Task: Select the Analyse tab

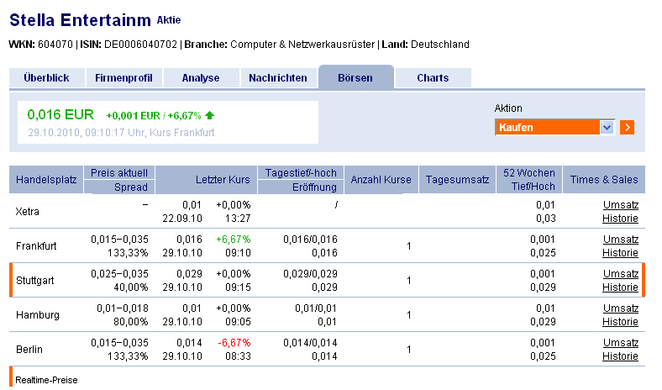Action: click(200, 78)
